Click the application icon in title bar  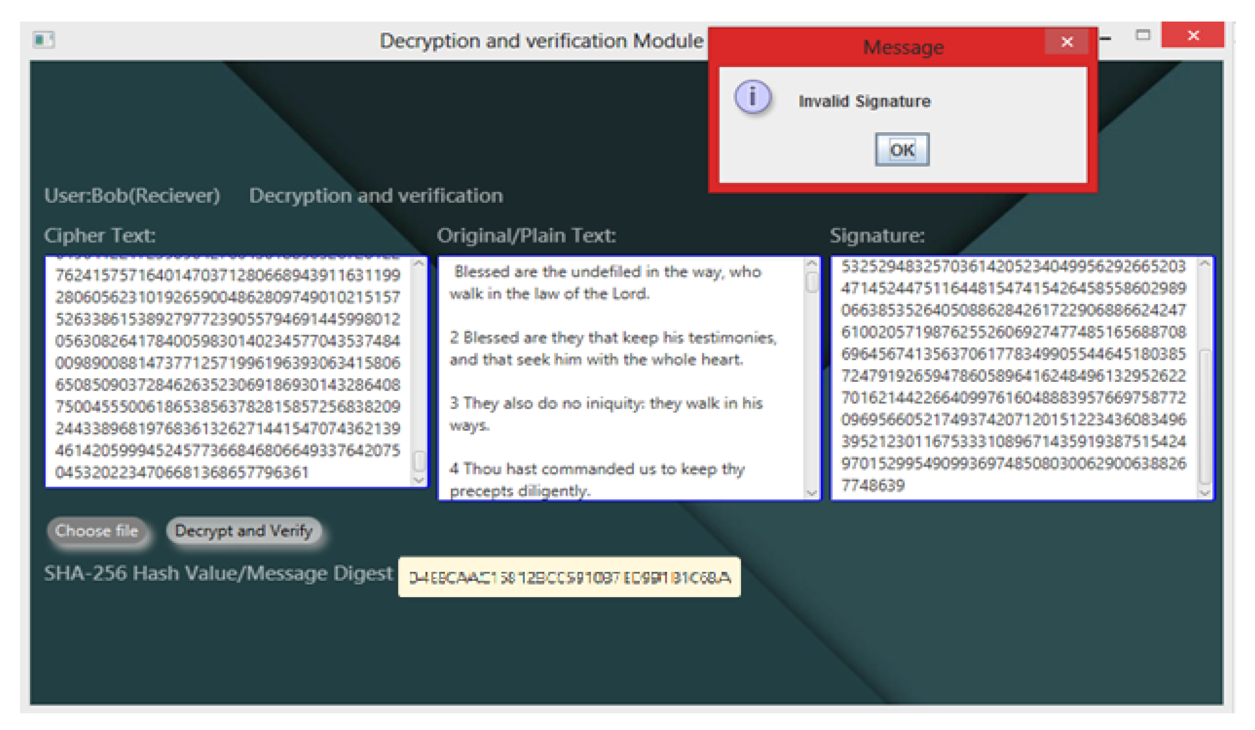click(x=44, y=39)
